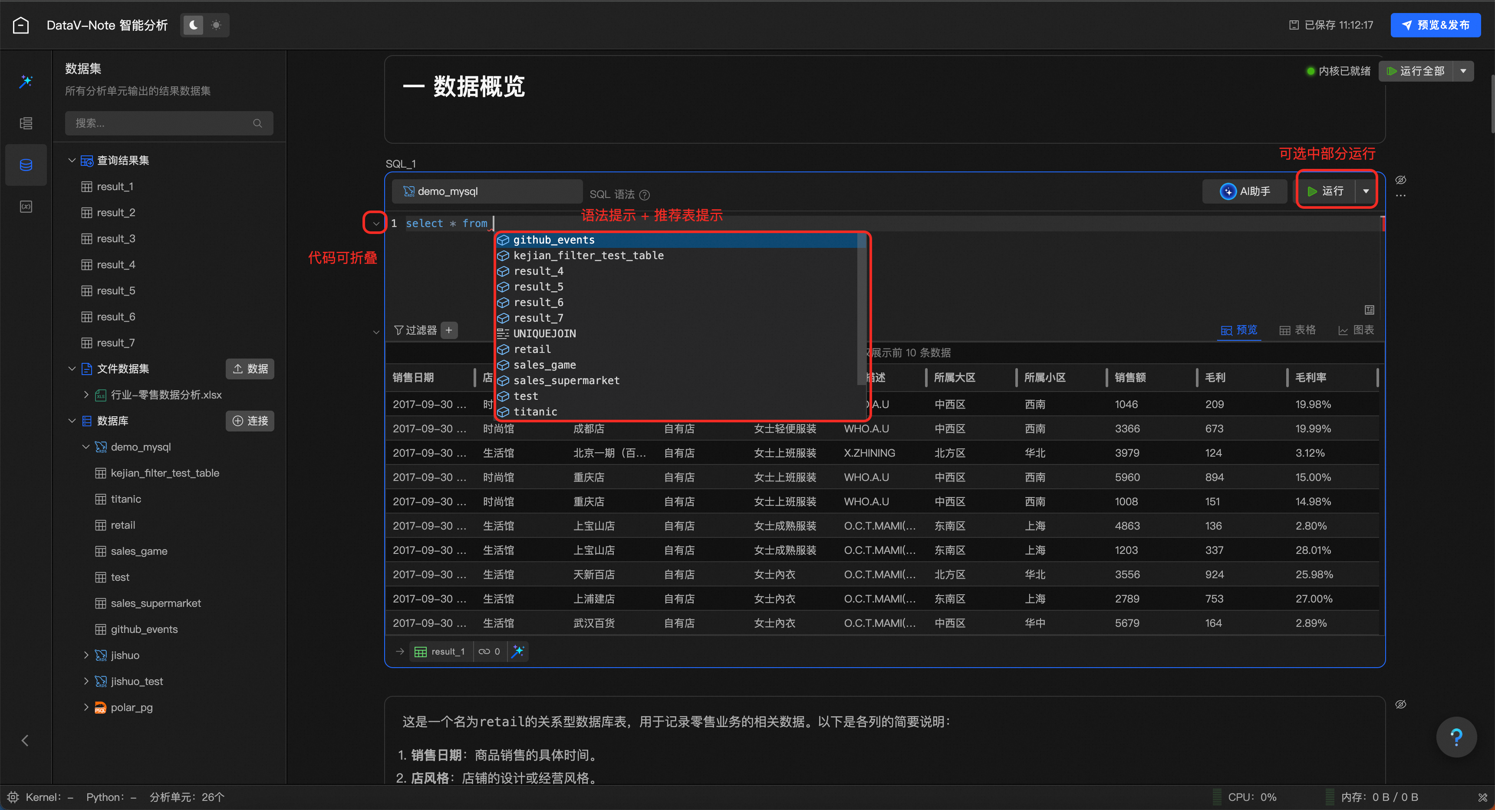Enable dark mode with the moon toggle
This screenshot has width=1495, height=810.
(192, 25)
